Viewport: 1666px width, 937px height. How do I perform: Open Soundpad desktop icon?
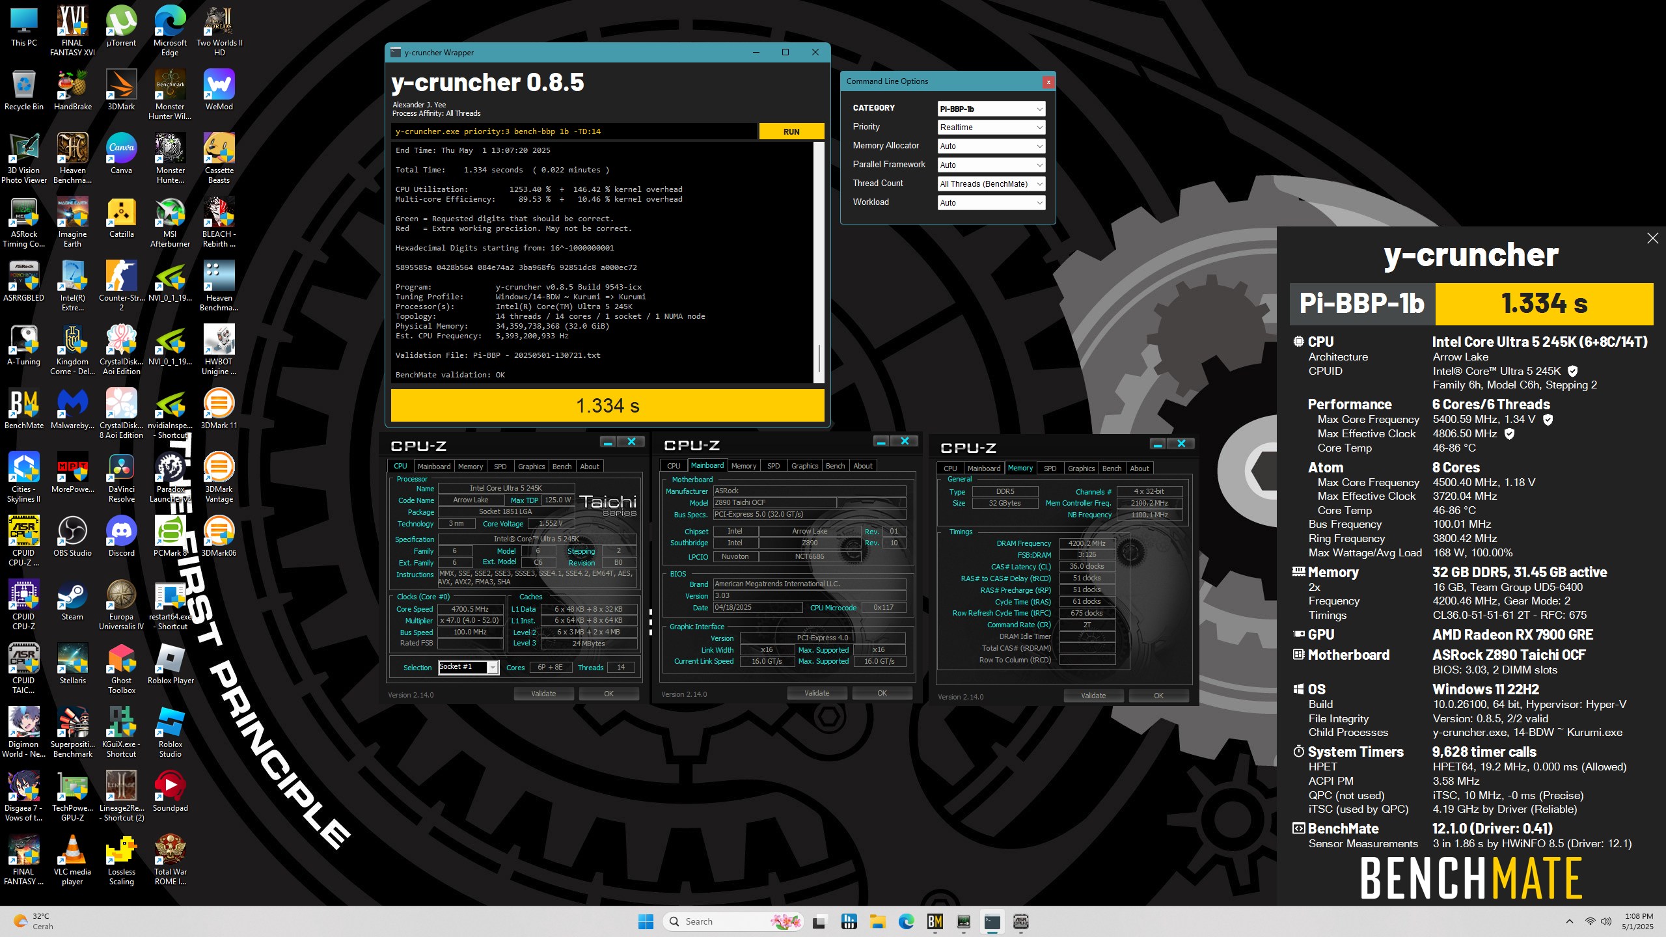point(170,792)
